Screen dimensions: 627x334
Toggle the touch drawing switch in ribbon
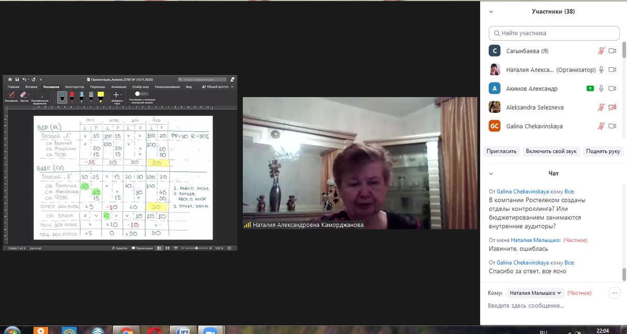point(138,93)
